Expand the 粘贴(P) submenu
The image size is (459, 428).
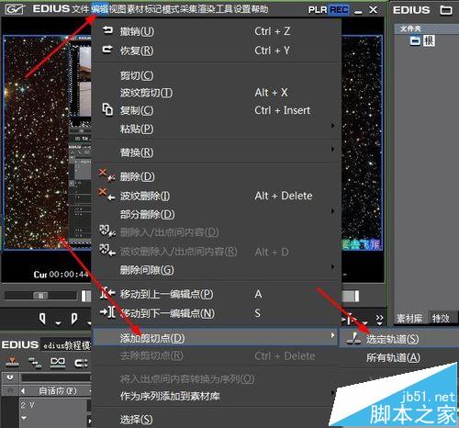(216, 129)
